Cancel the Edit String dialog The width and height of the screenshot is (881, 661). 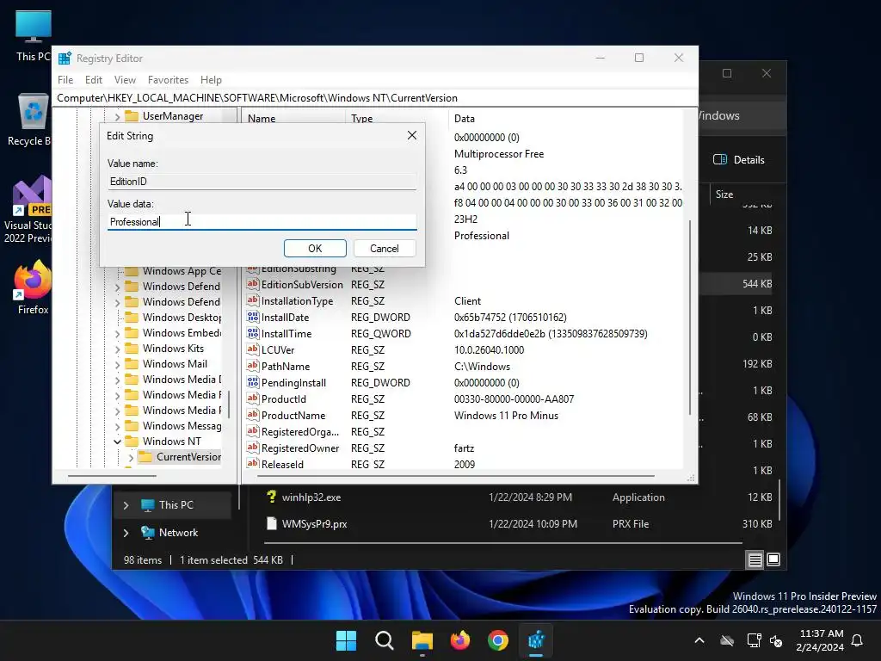tap(385, 249)
